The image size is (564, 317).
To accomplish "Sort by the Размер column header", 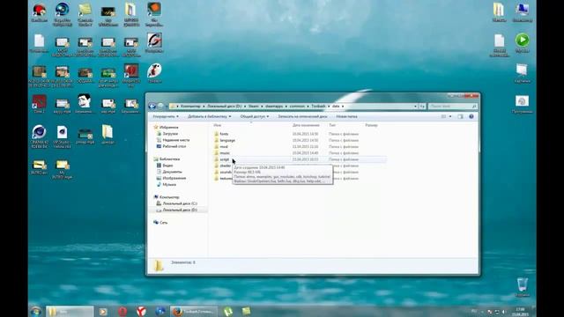I will (x=371, y=125).
